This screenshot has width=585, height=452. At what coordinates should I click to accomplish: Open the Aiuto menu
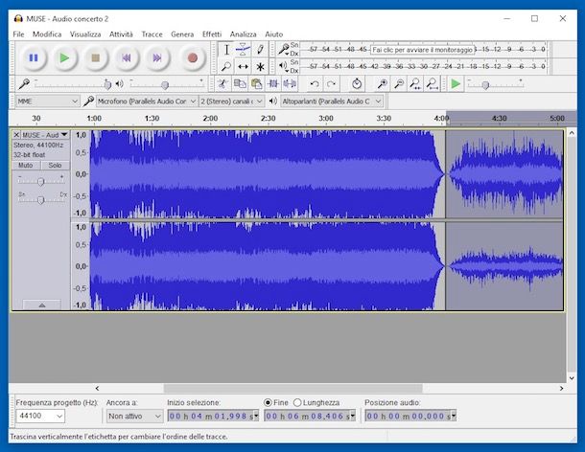tap(274, 34)
